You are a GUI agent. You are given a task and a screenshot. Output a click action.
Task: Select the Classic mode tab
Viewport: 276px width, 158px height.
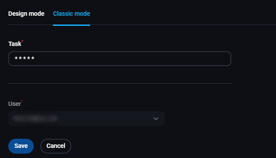click(71, 14)
